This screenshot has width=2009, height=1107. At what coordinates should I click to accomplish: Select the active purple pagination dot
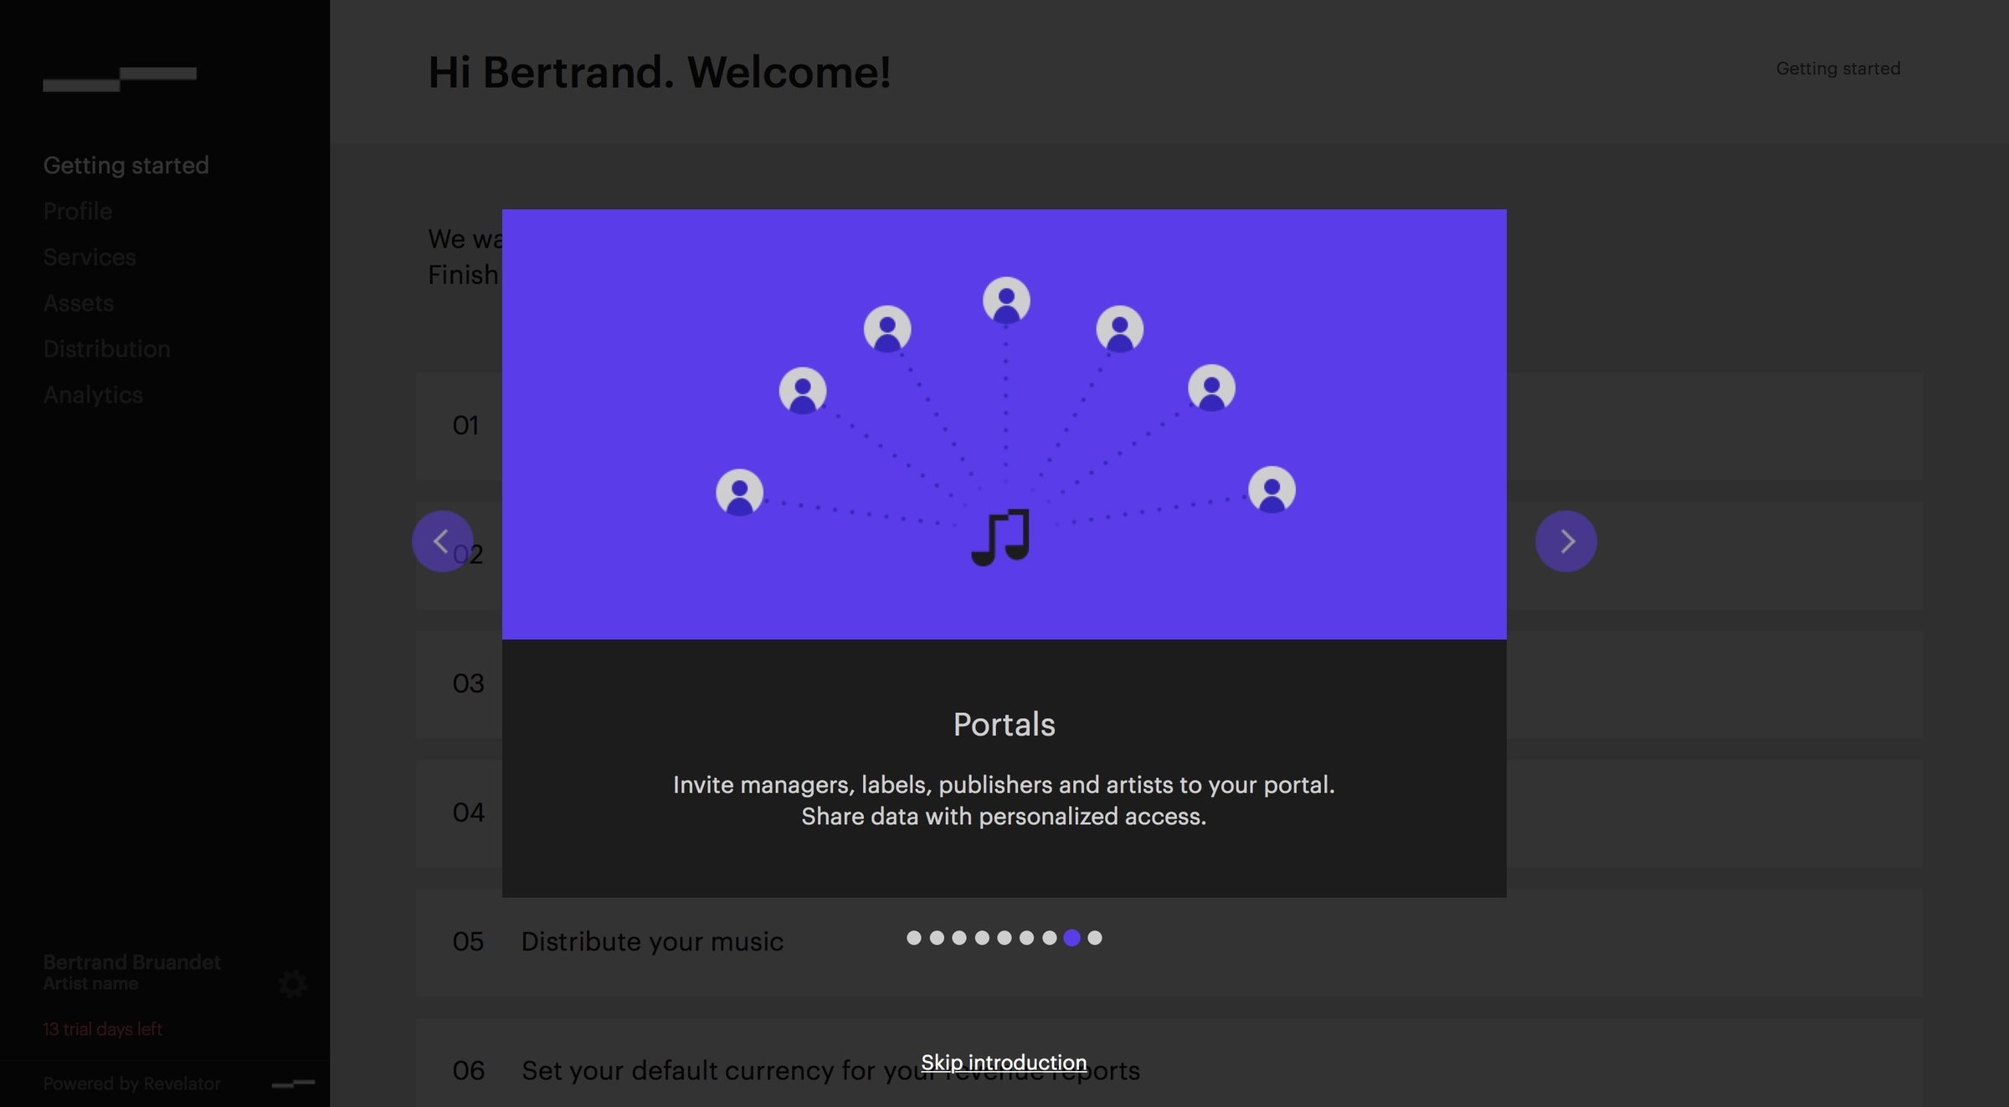pos(1071,938)
